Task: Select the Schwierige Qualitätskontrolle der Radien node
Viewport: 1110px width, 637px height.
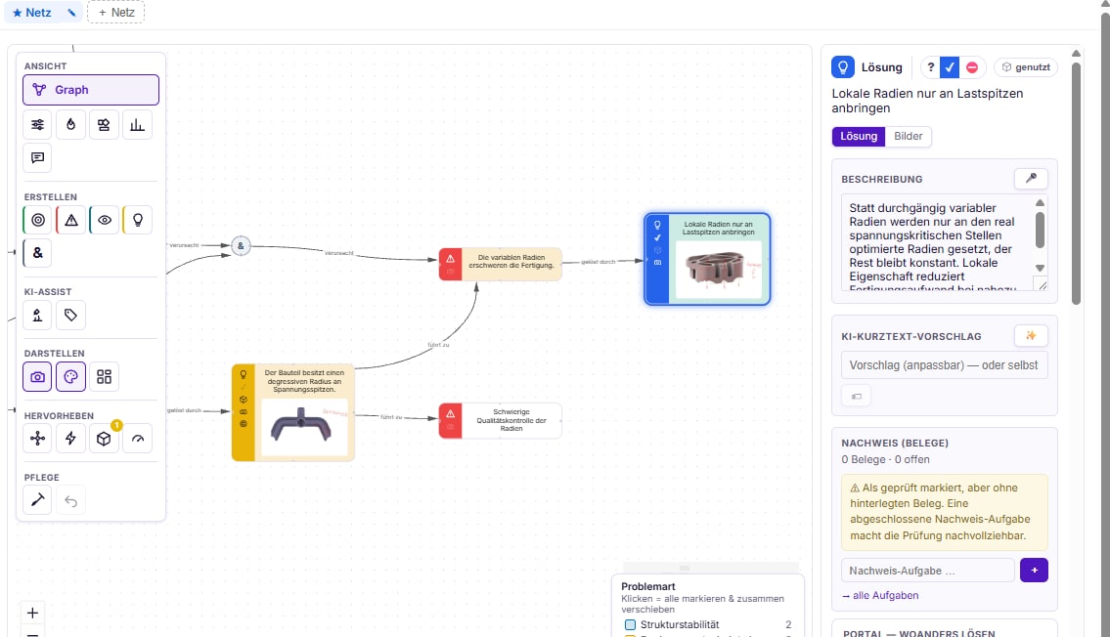Action: click(500, 421)
